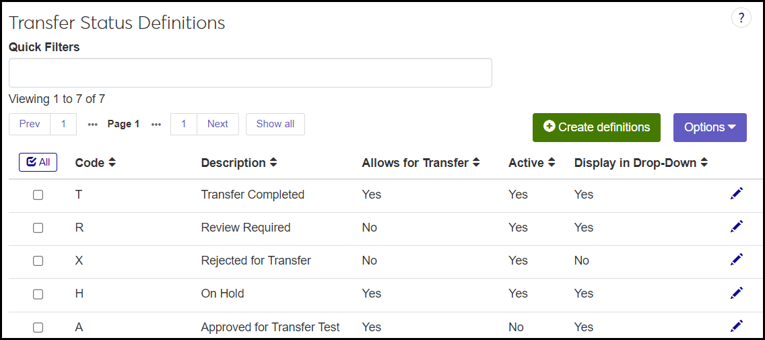The width and height of the screenshot is (765, 340).
Task: Check the On Hold row checkbox
Action: tap(38, 294)
